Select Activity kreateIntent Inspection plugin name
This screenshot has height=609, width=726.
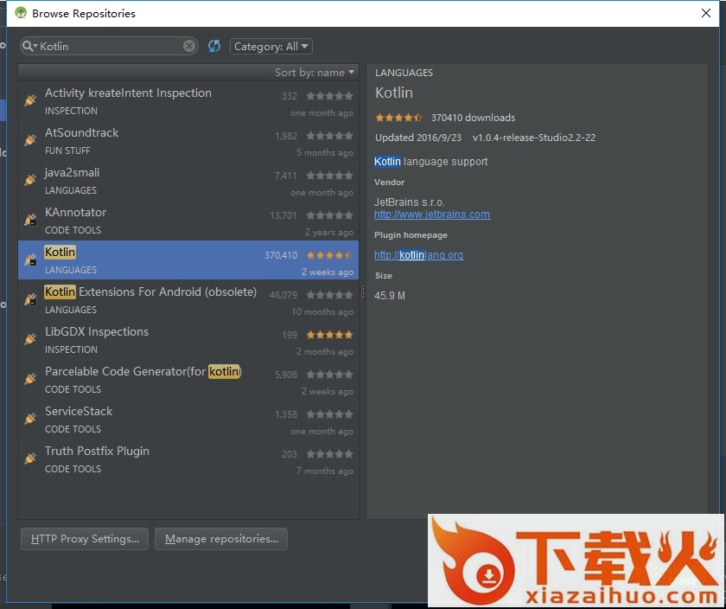coord(128,93)
